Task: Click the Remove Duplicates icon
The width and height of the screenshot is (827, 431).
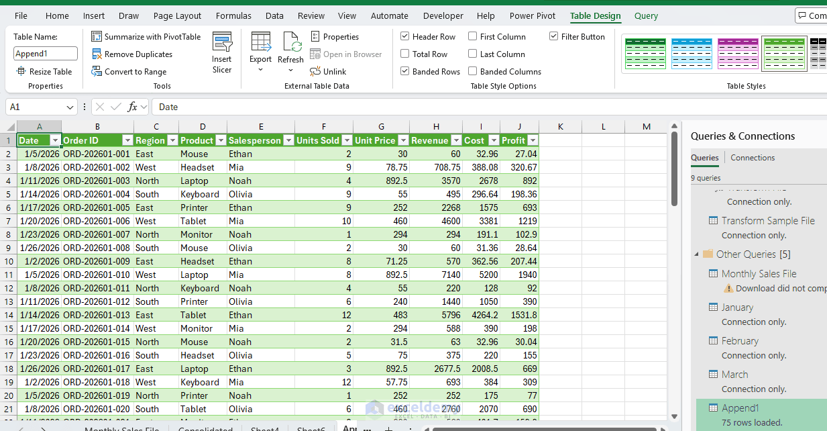Action: coord(97,54)
